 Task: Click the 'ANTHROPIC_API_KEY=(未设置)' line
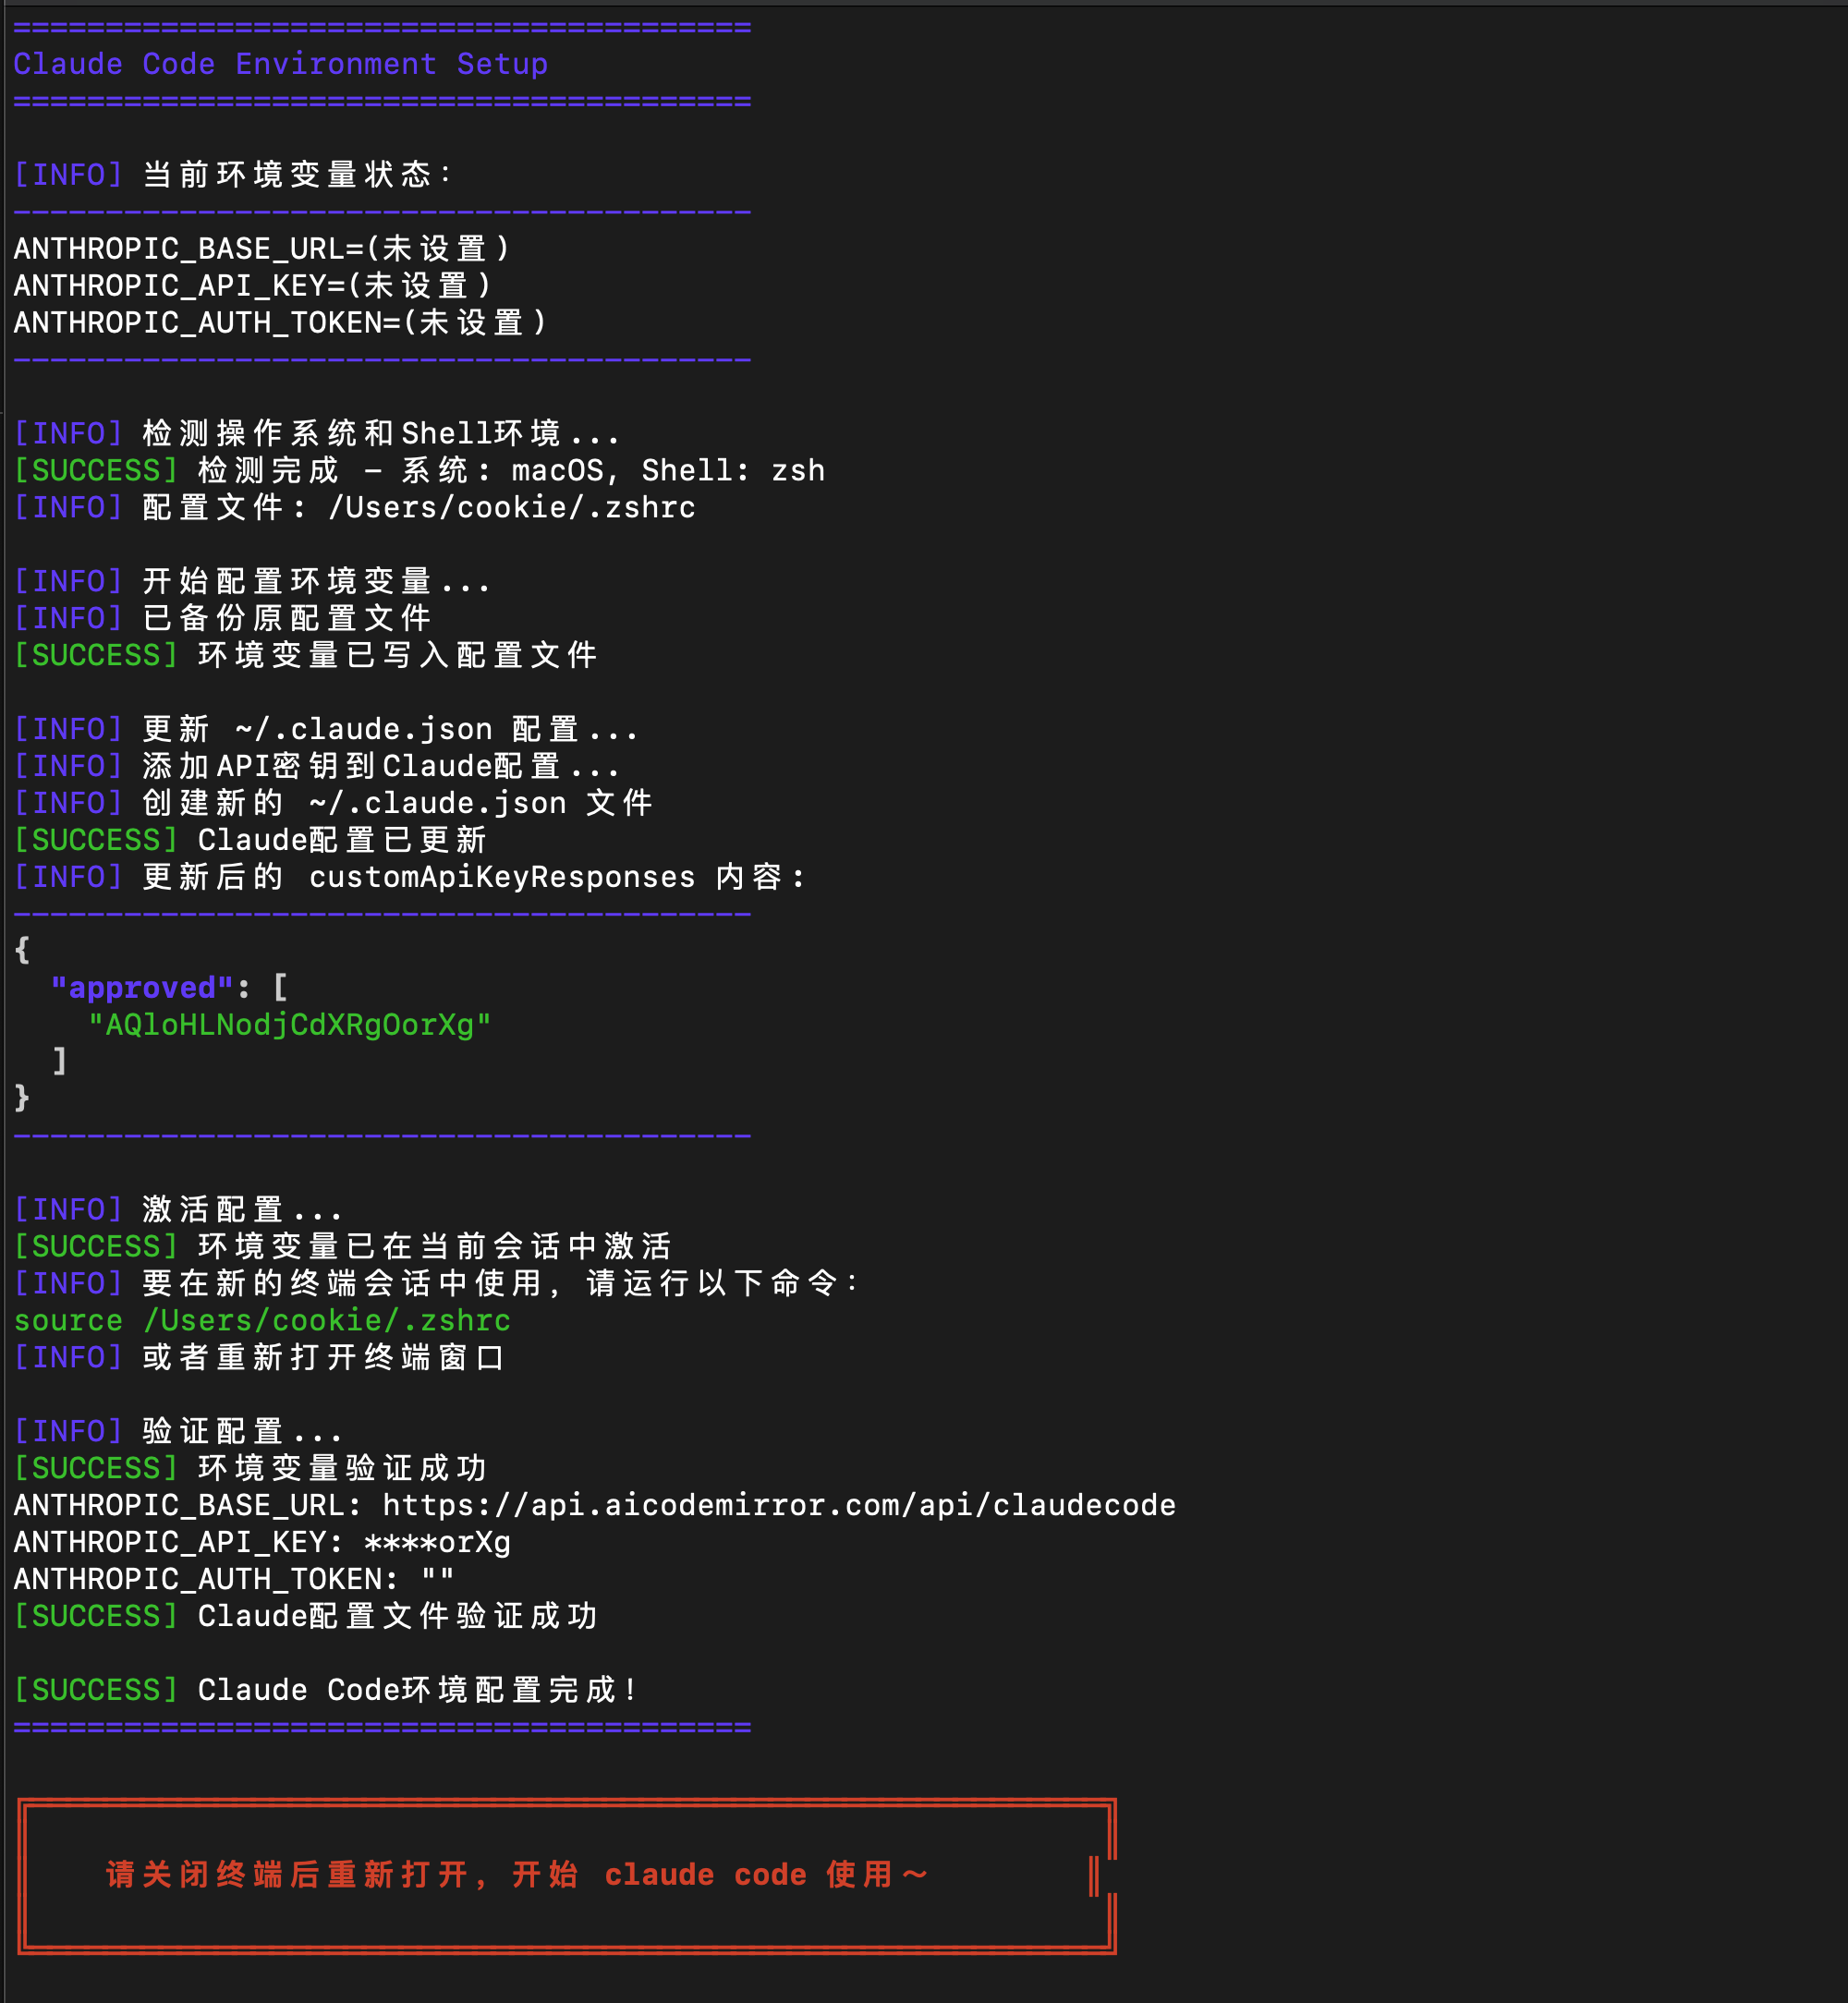click(253, 285)
